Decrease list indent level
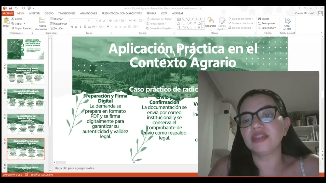The height and width of the screenshot is (183, 326). click(131, 20)
